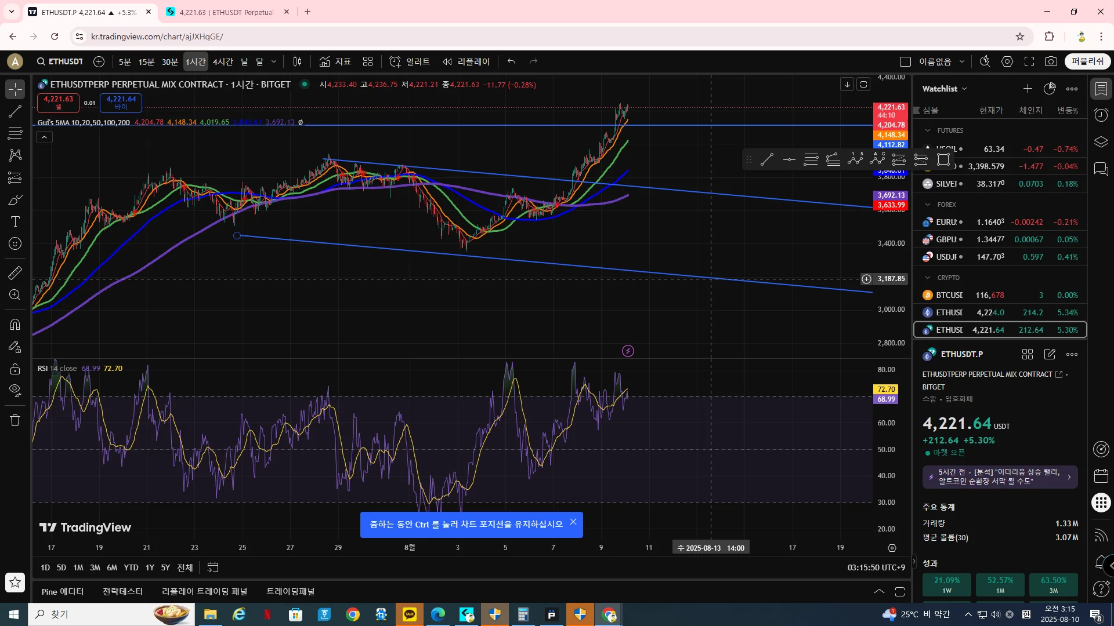
Task: Select the Text tool in left sidebar
Action: pyautogui.click(x=15, y=222)
